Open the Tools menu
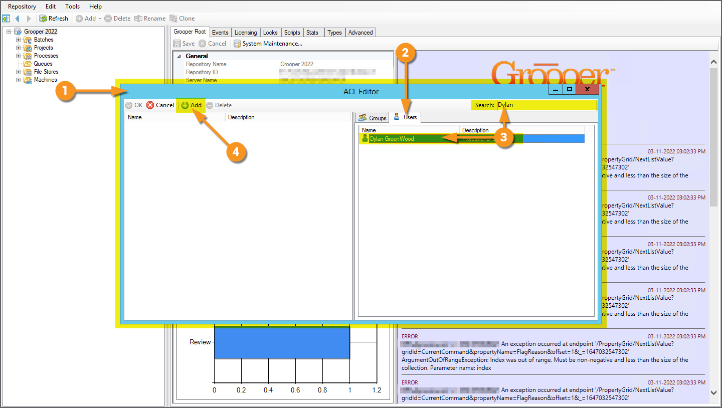Screen dimensions: 722x408 pyautogui.click(x=73, y=7)
